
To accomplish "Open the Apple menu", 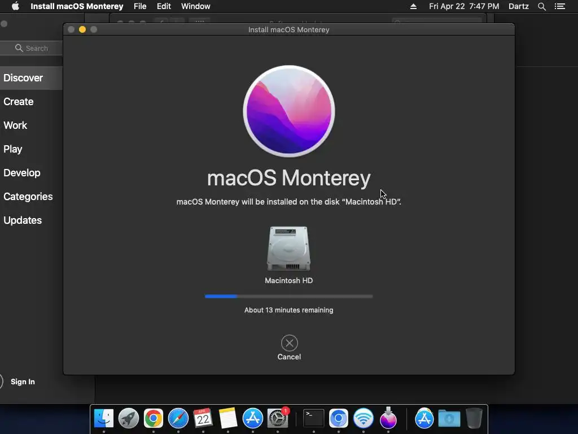I will point(15,6).
